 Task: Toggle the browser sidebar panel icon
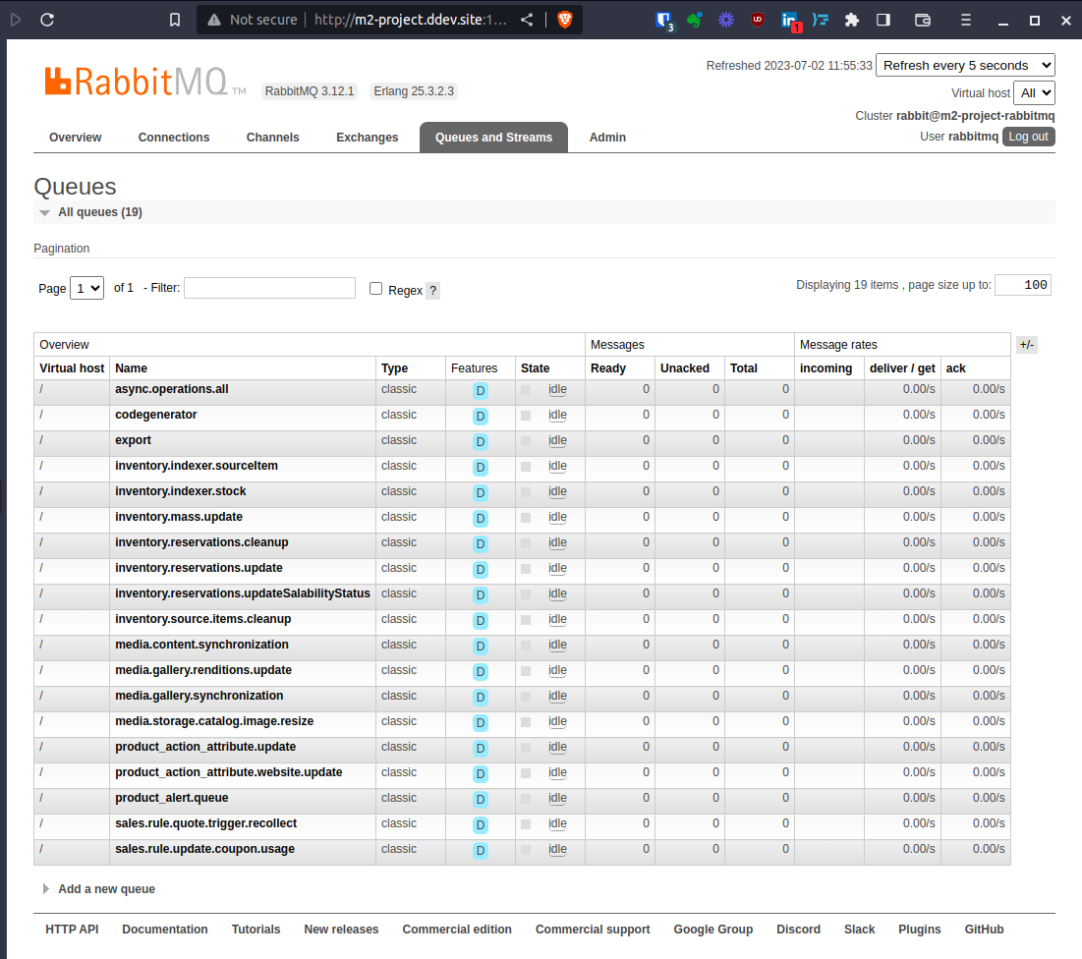pyautogui.click(x=883, y=20)
